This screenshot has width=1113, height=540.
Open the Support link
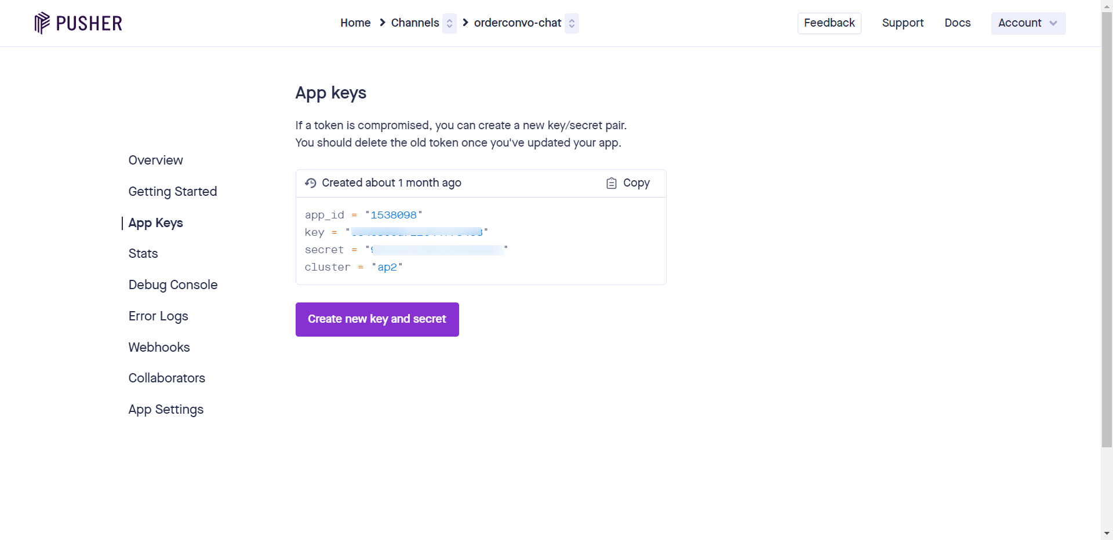point(903,23)
